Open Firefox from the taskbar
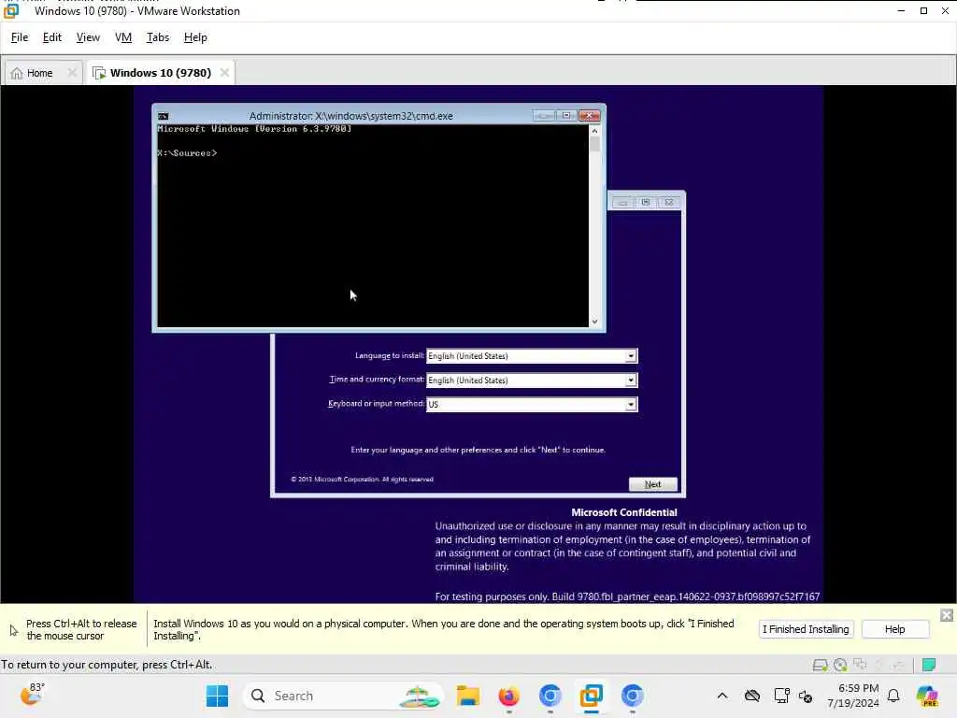The width and height of the screenshot is (957, 718). coord(509,696)
